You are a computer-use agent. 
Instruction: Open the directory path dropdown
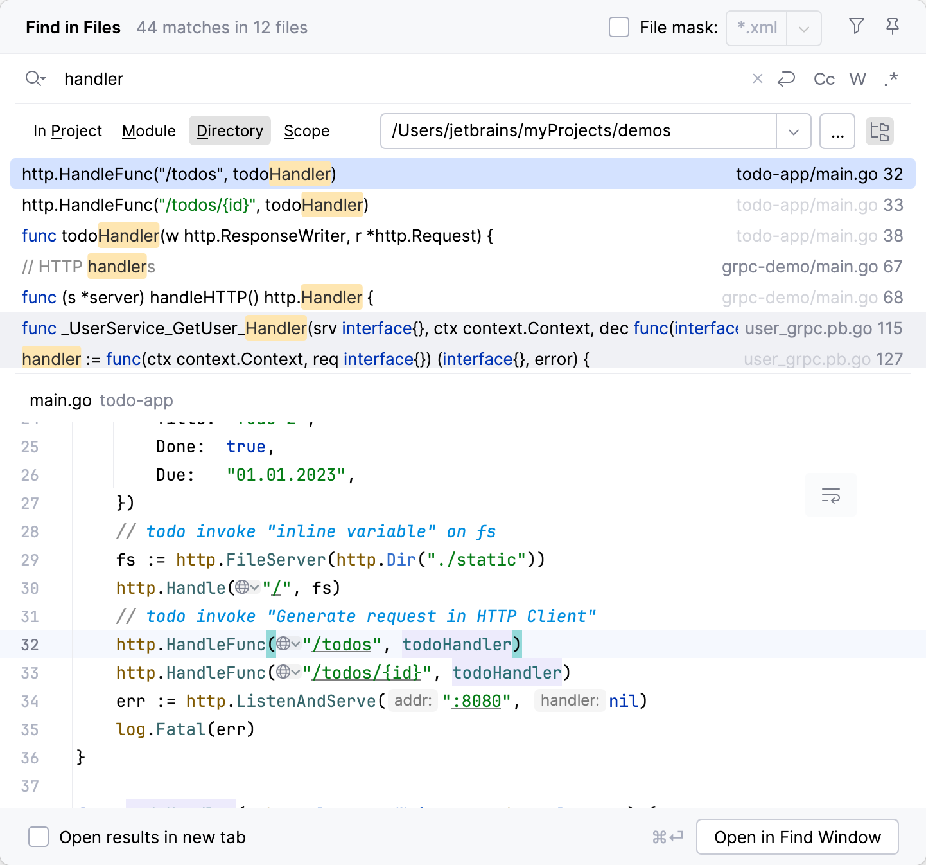[x=794, y=131]
